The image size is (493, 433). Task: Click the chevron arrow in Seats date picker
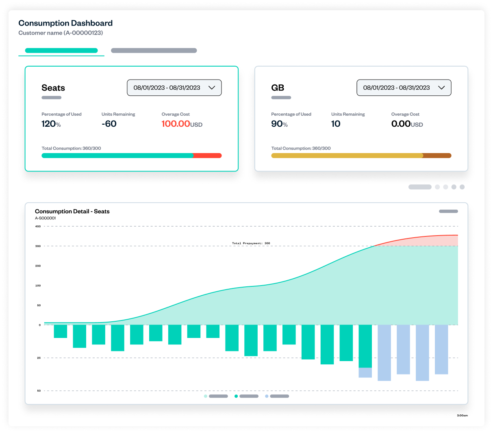[211, 88]
